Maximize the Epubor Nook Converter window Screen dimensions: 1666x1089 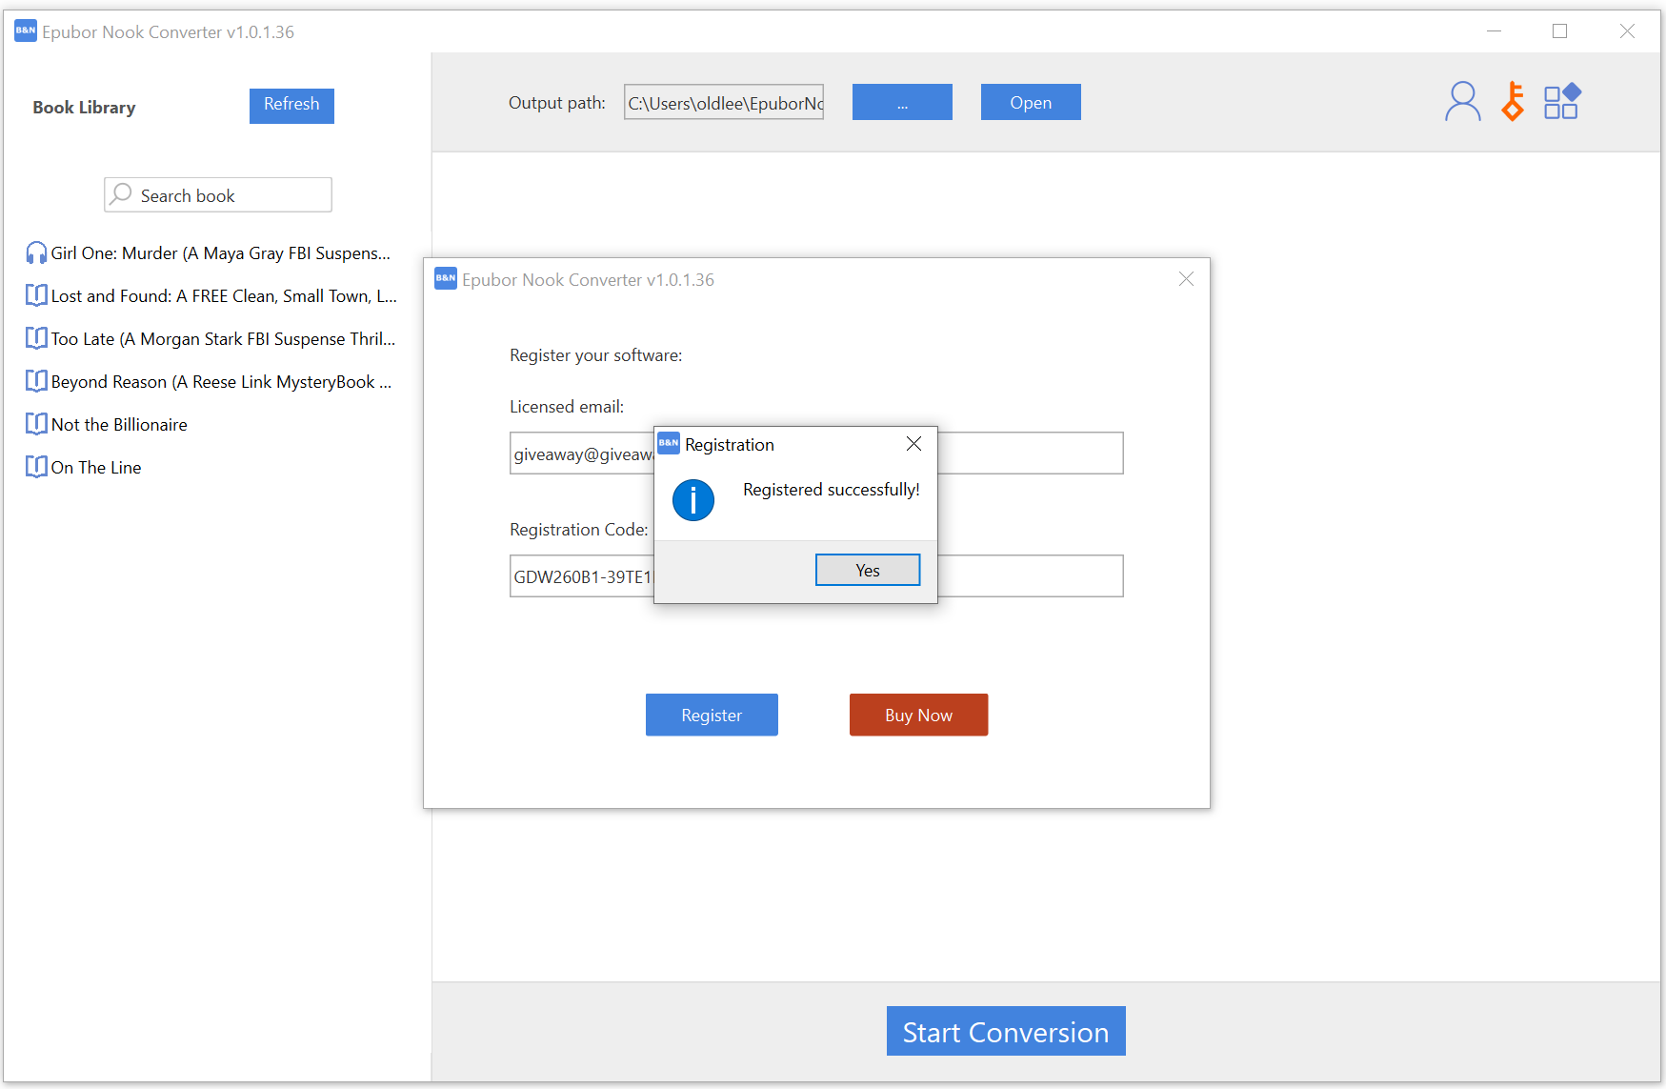click(1559, 31)
